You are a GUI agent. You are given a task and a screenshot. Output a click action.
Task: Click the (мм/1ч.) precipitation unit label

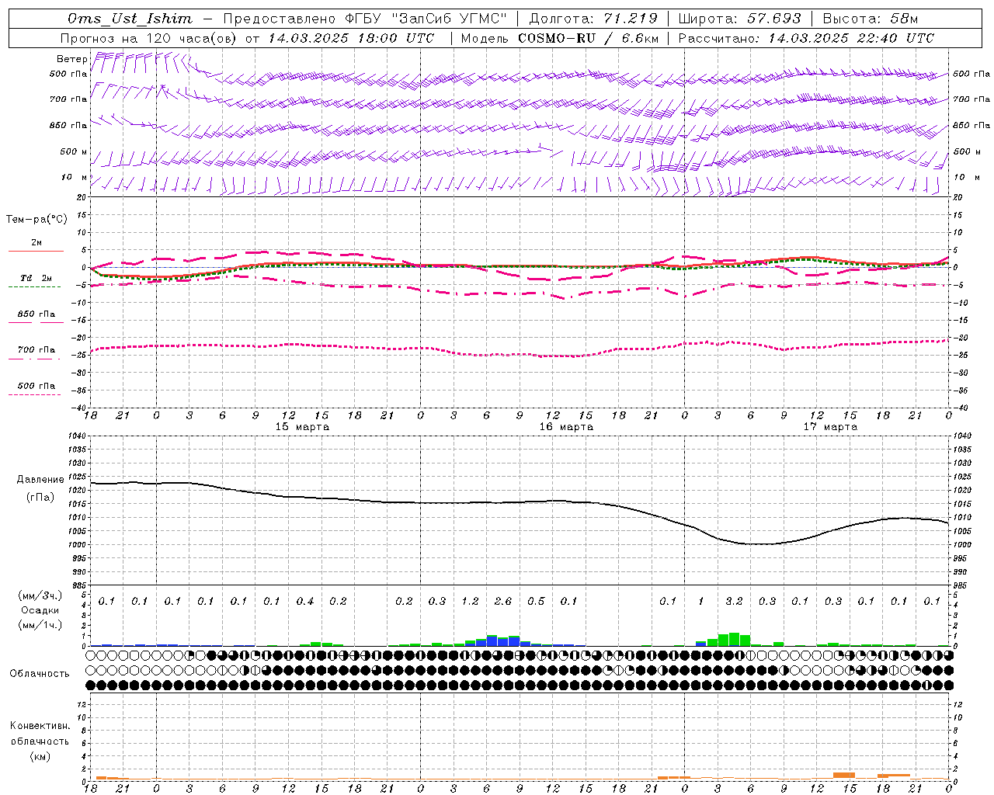pos(40,625)
